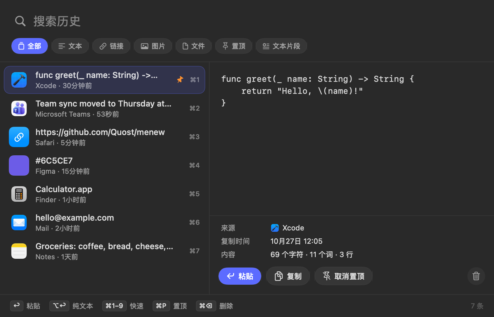This screenshot has width=494, height=317.
Task: Click the orange pin icon on greet row
Action: (x=180, y=79)
